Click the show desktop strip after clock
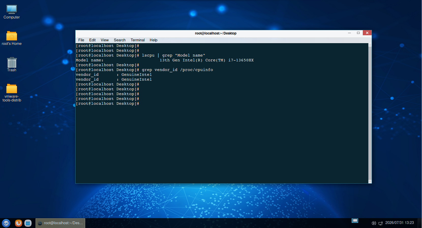Screen dimensions: 422x228 pos(420,223)
